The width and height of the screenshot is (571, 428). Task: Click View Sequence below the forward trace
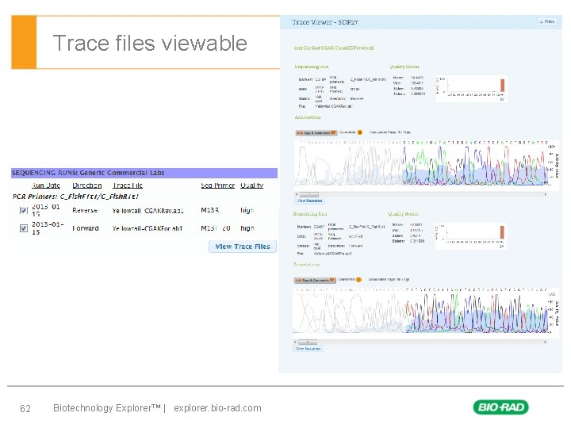(x=308, y=349)
